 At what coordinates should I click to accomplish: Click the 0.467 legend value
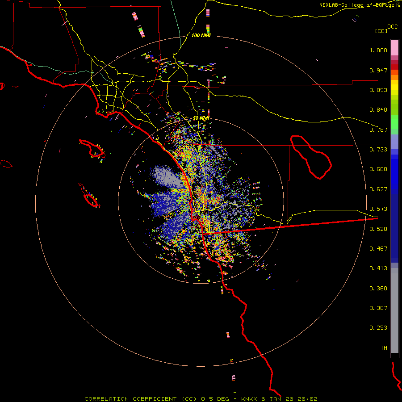[378, 249]
